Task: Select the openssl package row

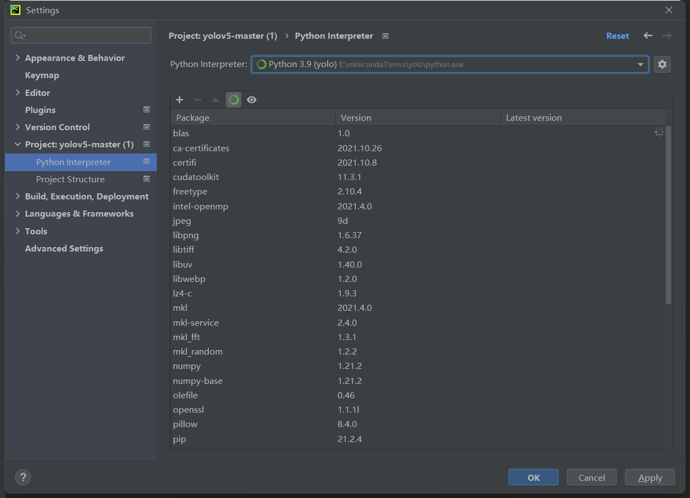Action: 418,410
